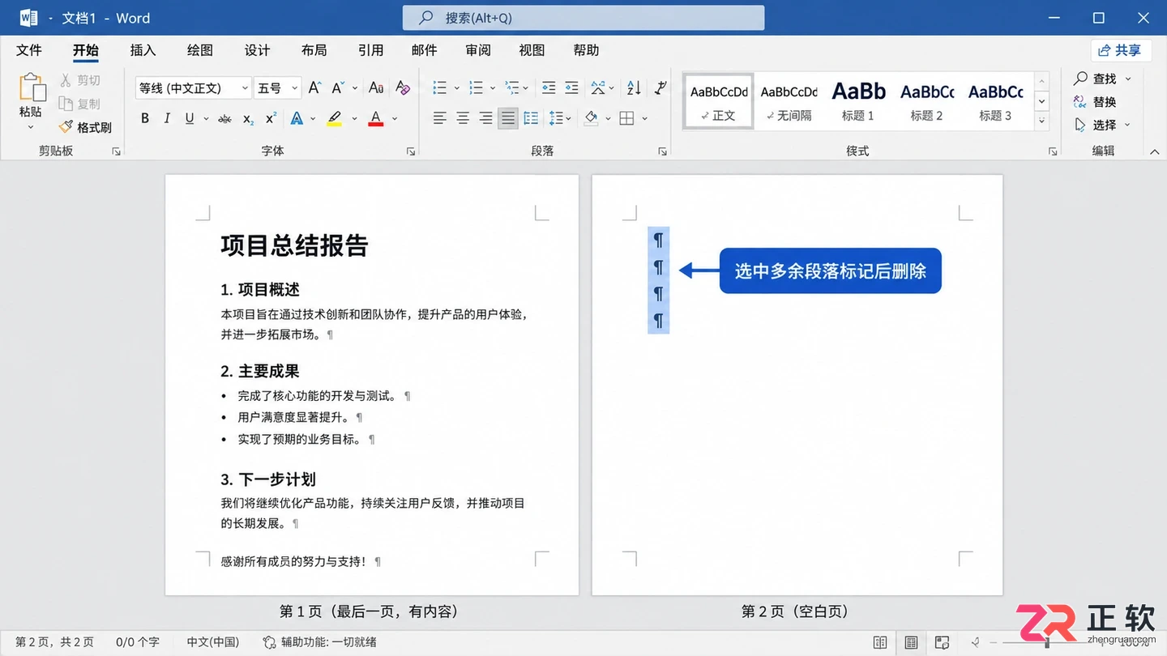Switch to the 引用 (References) tab
The image size is (1167, 656).
(370, 50)
